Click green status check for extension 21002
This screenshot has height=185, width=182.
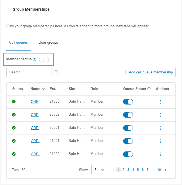coord(14,154)
